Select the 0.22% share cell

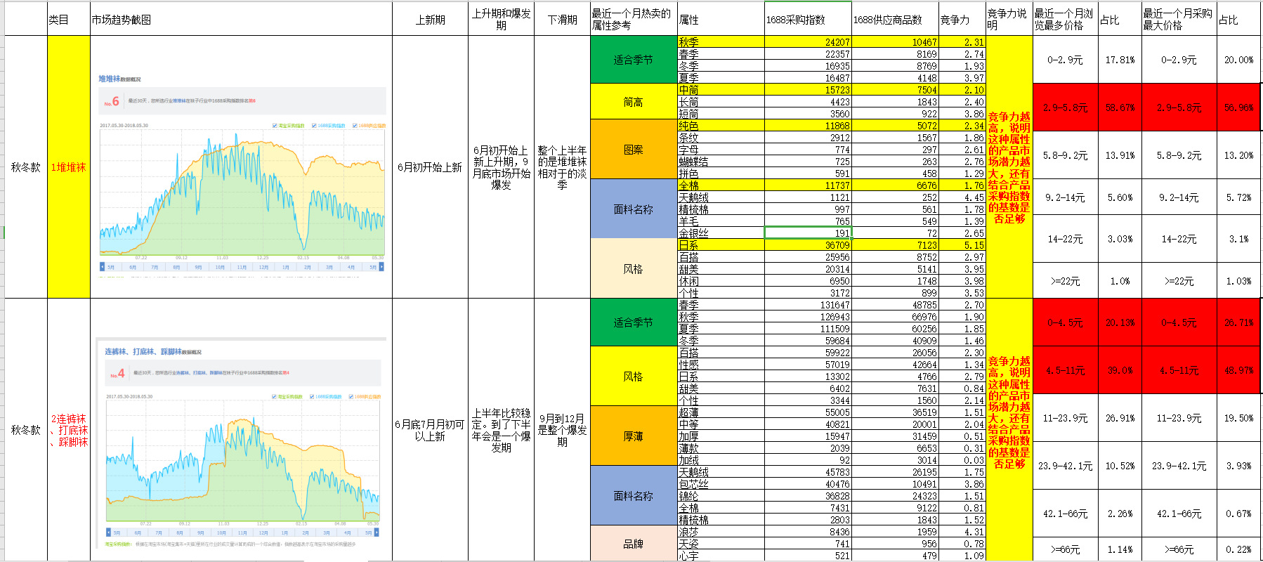[x=1238, y=549]
